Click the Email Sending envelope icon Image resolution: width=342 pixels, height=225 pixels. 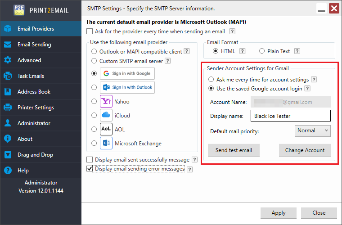click(8, 45)
